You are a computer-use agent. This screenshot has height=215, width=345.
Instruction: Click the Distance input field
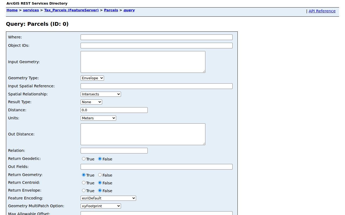(114, 110)
